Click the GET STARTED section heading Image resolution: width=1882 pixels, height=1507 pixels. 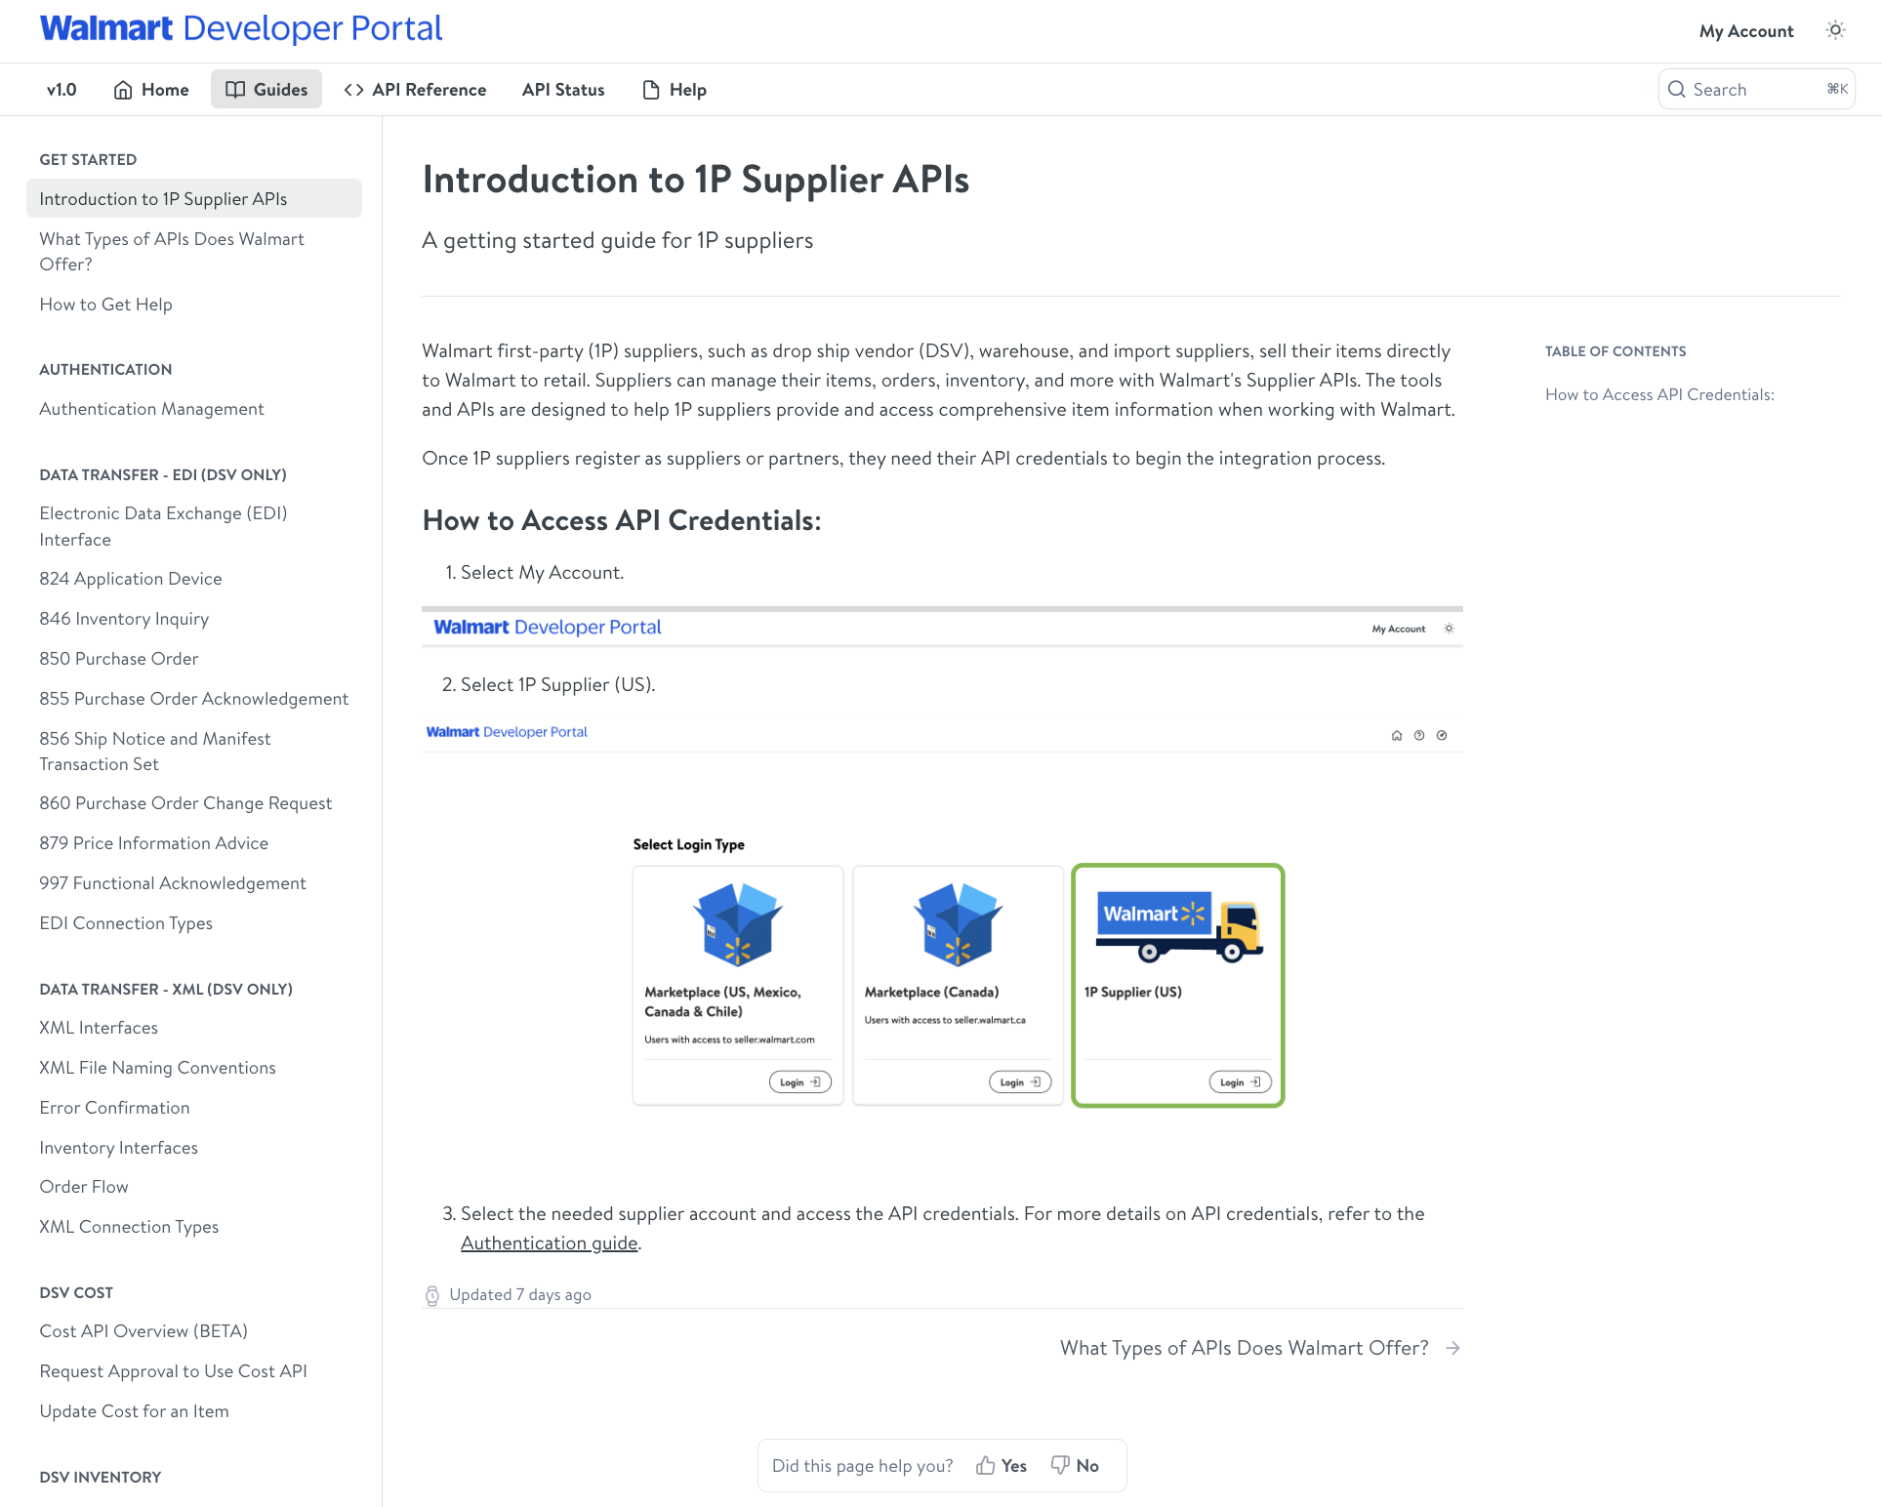(x=88, y=159)
